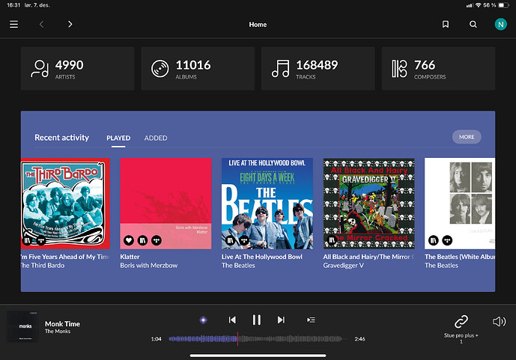The image size is (516, 360).
Task: Go back with the left arrow
Action: pyautogui.click(x=41, y=25)
